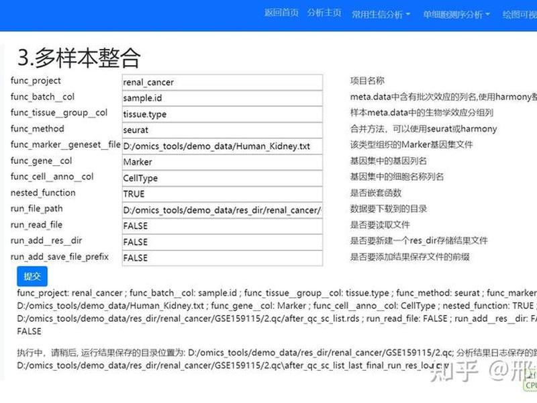The image size is (537, 403).
Task: Click the func_method label
Action: pos(38,129)
